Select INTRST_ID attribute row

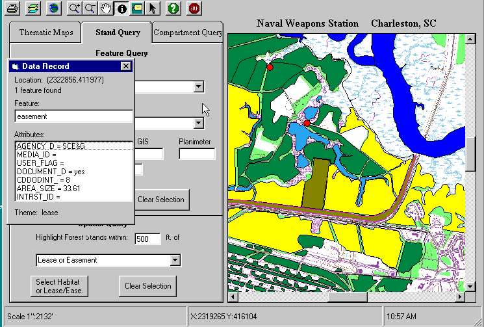click(74, 197)
